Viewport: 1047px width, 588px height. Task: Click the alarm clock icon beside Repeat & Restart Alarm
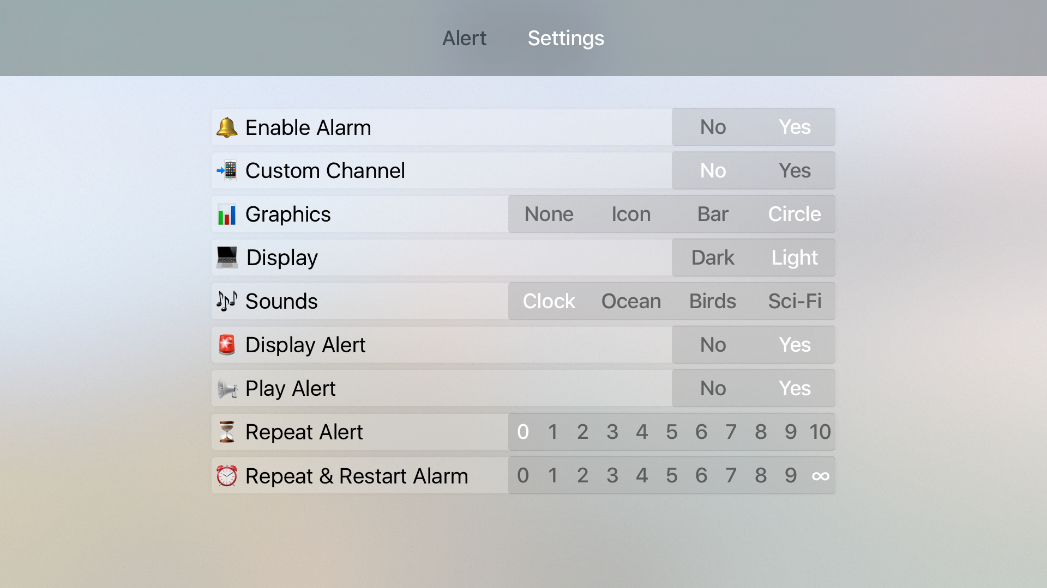[x=227, y=475]
